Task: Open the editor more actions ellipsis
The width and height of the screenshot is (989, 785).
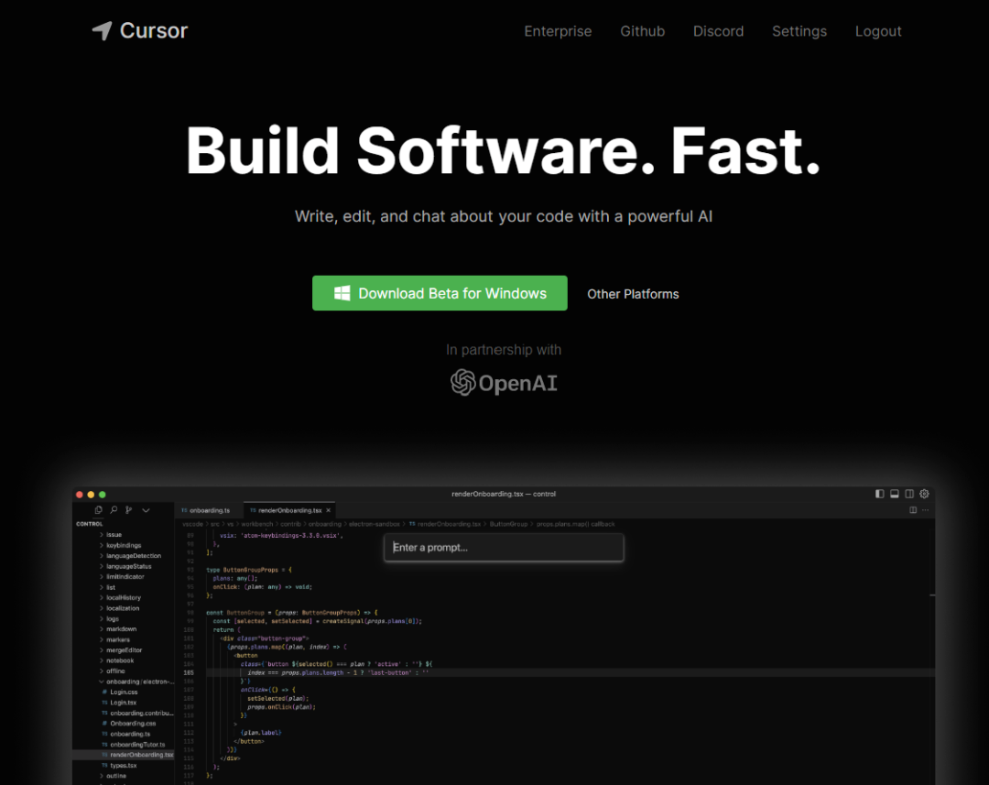Action: [x=925, y=510]
